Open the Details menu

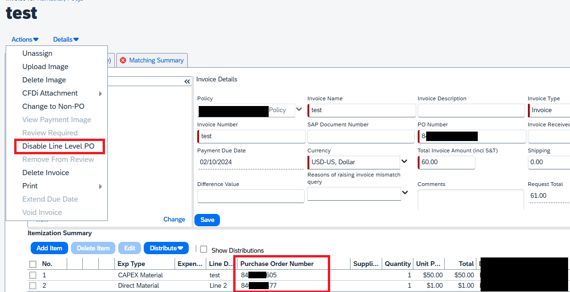[66, 40]
